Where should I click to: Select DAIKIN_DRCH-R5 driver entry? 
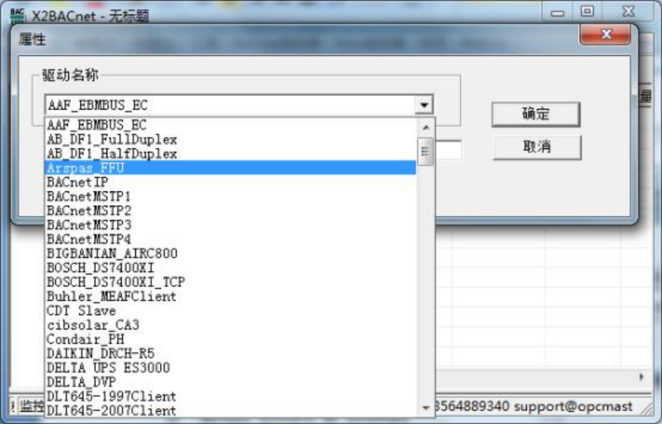point(230,354)
